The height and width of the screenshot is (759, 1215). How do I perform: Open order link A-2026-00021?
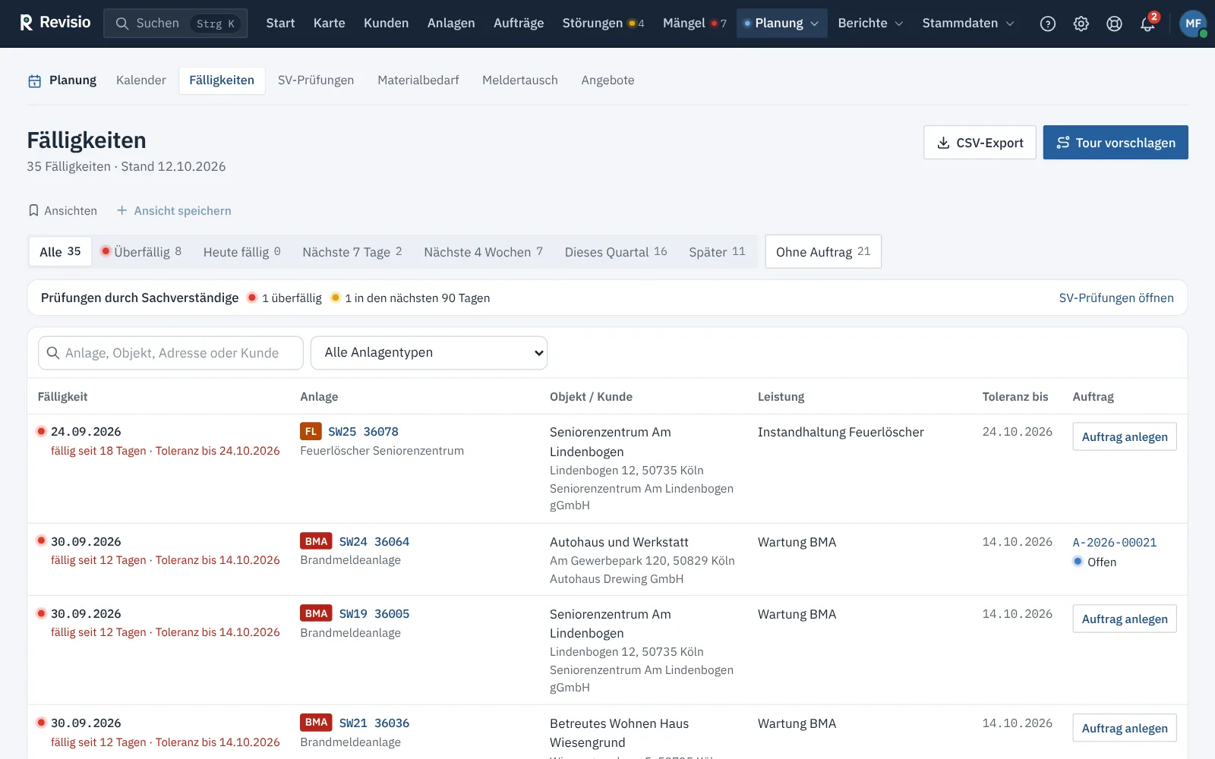tap(1115, 542)
